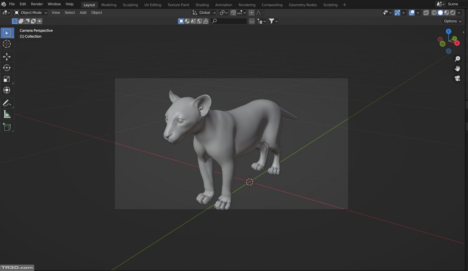Open the Object Mode dropdown
Viewport: 468px width, 271px height.
[31, 13]
